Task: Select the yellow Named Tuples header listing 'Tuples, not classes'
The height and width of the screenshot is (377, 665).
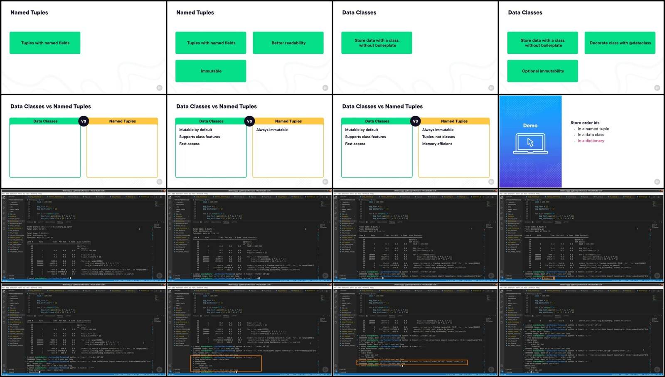Action: pos(454,121)
